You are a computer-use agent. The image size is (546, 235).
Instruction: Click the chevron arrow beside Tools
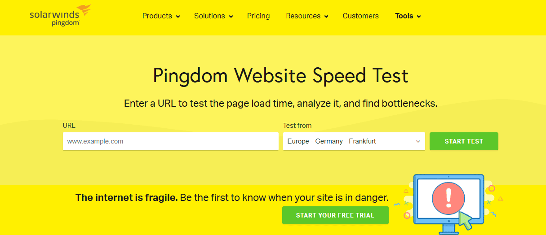419,17
